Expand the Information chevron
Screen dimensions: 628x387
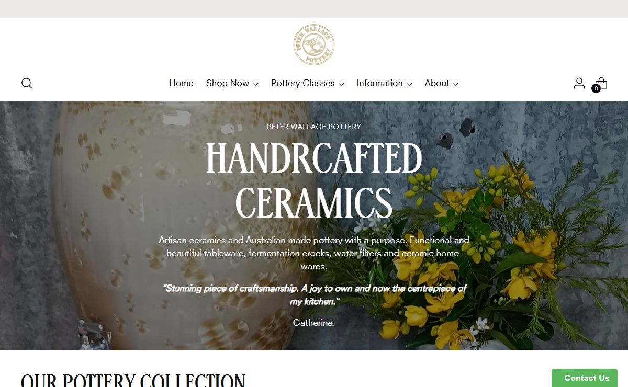click(x=410, y=84)
